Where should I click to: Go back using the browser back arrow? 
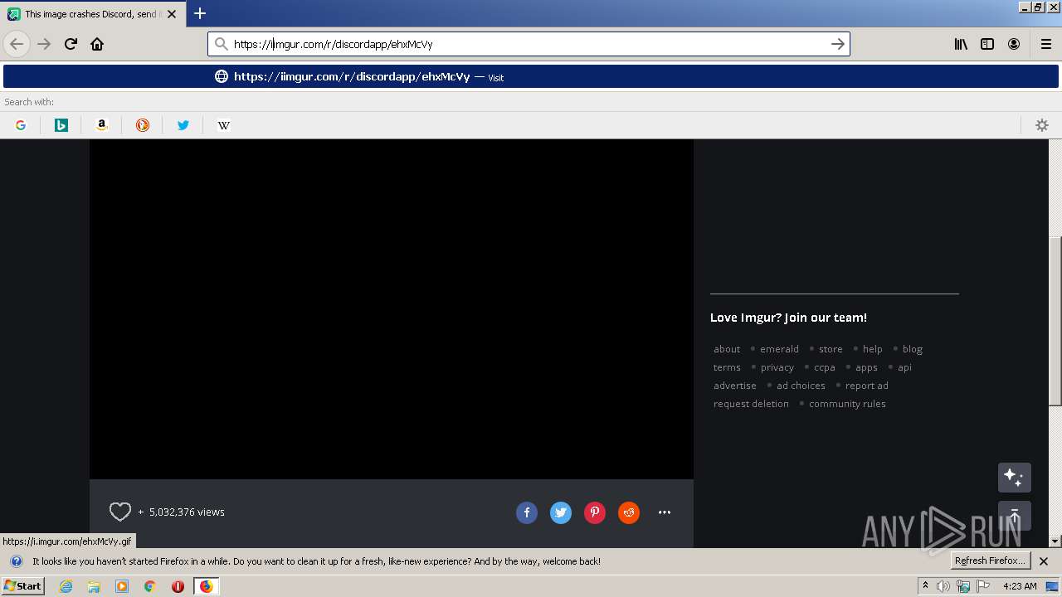click(17, 44)
